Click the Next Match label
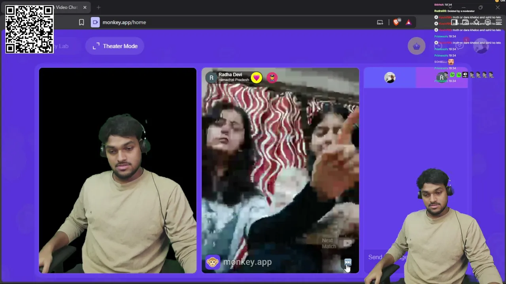The height and width of the screenshot is (284, 506). coord(328,243)
